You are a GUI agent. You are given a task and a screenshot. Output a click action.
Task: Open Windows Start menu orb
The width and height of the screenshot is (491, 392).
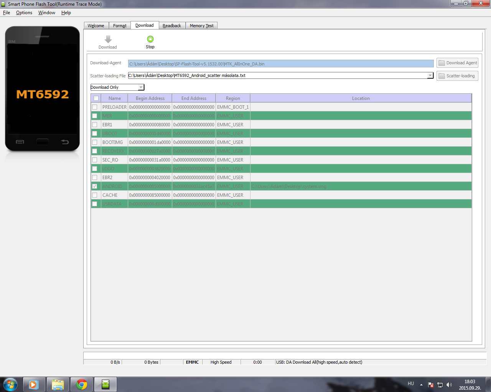click(x=10, y=384)
